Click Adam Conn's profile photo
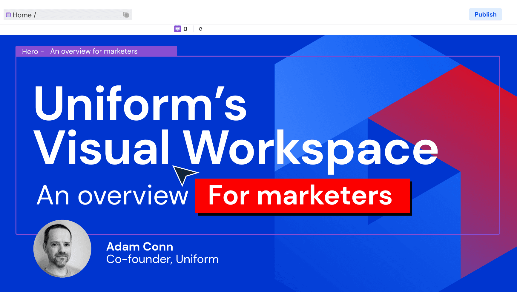This screenshot has height=292, width=517. (x=62, y=248)
